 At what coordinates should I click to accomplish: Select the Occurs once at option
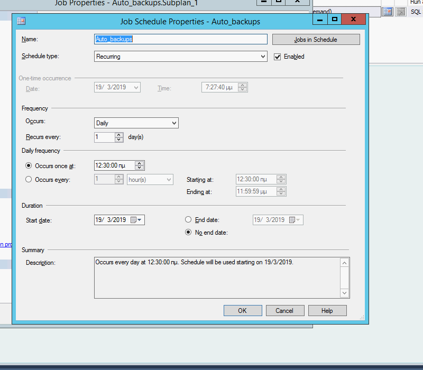click(29, 165)
